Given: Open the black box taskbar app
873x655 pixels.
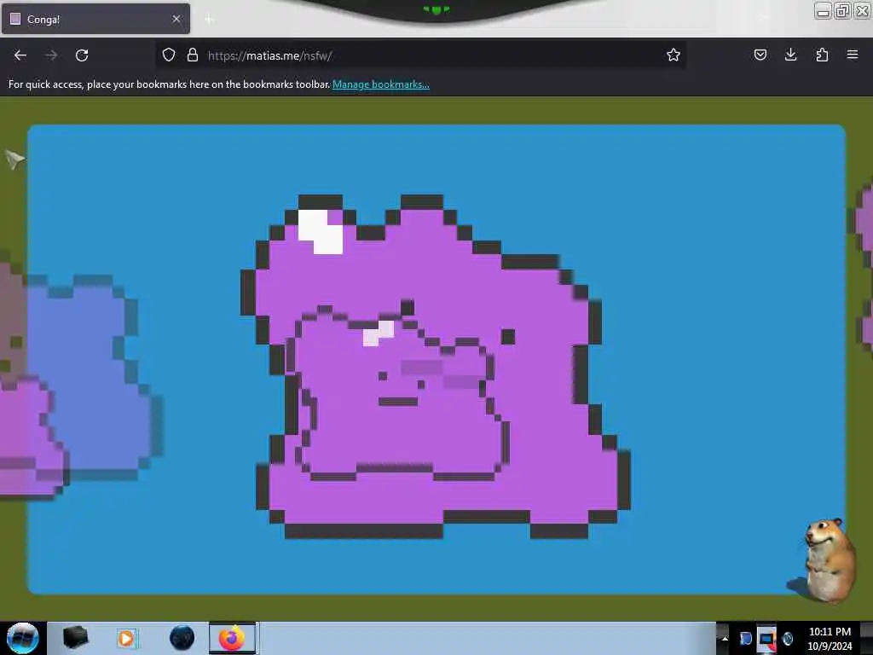Looking at the screenshot, I should pos(76,638).
